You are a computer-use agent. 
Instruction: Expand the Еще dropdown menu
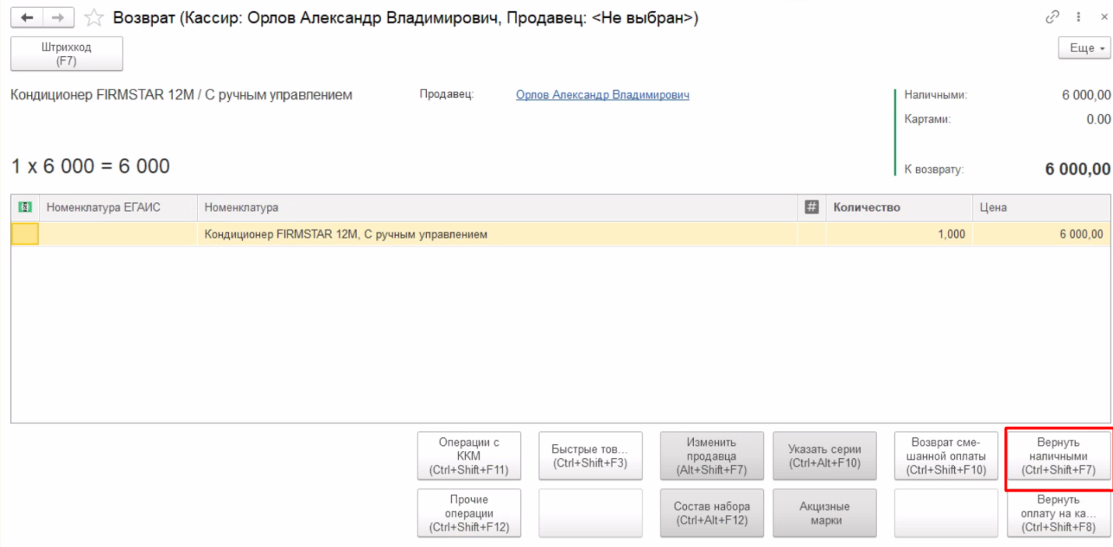pos(1084,48)
